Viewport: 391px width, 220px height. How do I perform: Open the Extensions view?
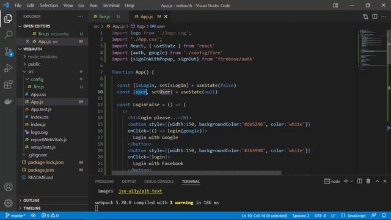click(8, 84)
